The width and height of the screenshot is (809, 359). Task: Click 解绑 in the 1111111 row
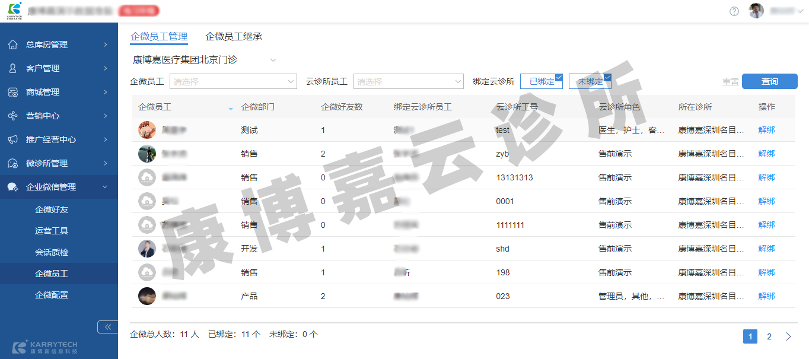(766, 225)
